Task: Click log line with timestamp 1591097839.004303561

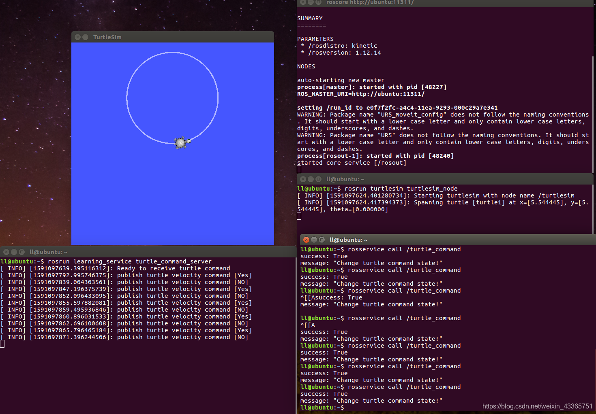Action: click(124, 282)
